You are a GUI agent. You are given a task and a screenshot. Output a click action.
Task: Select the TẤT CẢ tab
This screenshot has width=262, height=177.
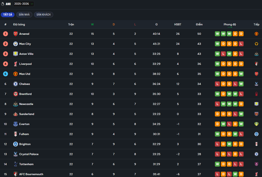click(x=8, y=15)
